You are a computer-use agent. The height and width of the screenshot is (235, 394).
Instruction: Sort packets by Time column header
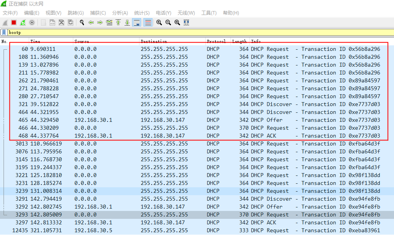pos(35,41)
